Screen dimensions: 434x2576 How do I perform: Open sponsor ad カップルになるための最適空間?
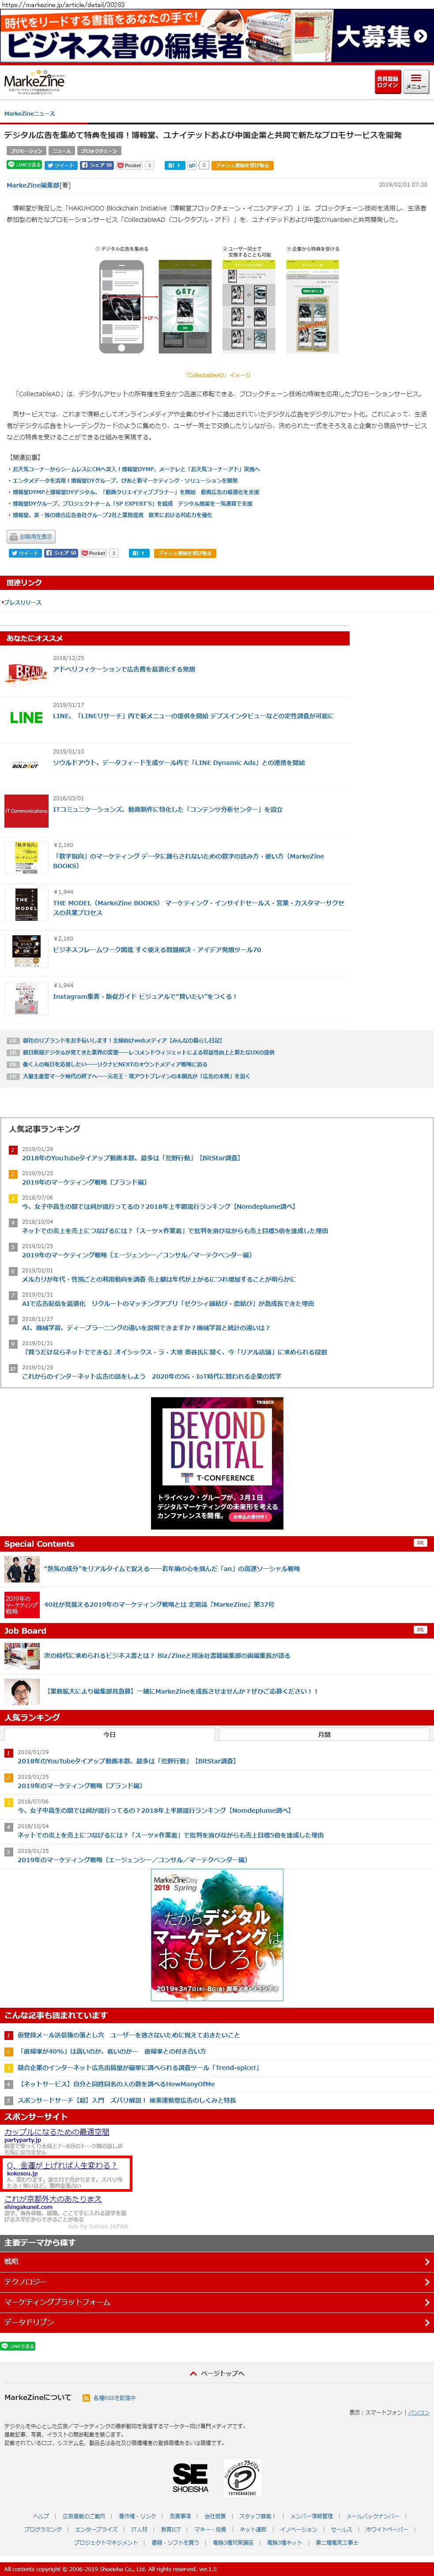[57, 2132]
